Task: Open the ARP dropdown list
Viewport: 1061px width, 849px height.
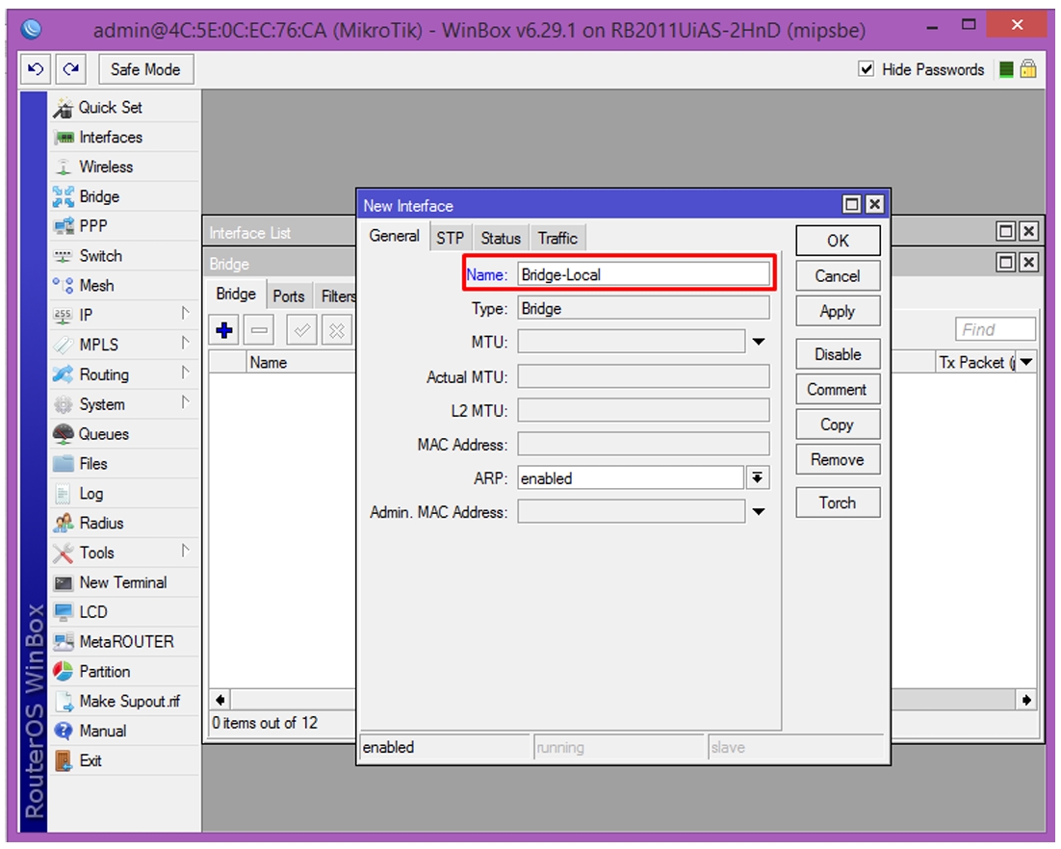Action: coord(758,478)
